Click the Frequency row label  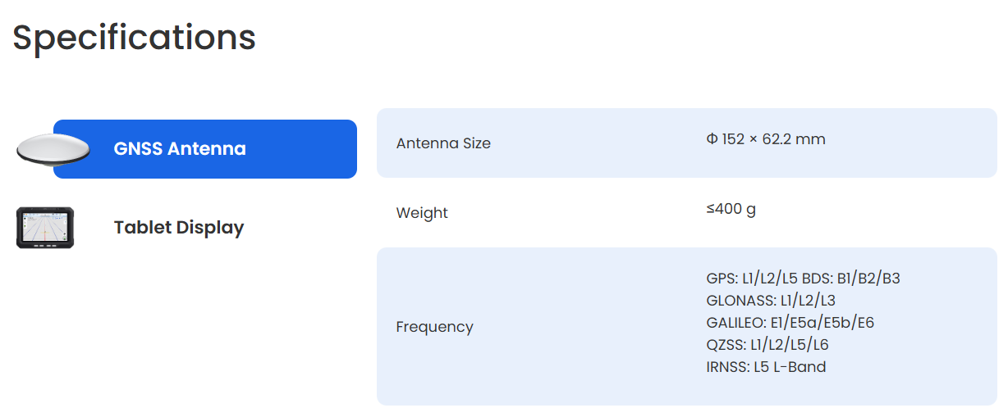(434, 327)
